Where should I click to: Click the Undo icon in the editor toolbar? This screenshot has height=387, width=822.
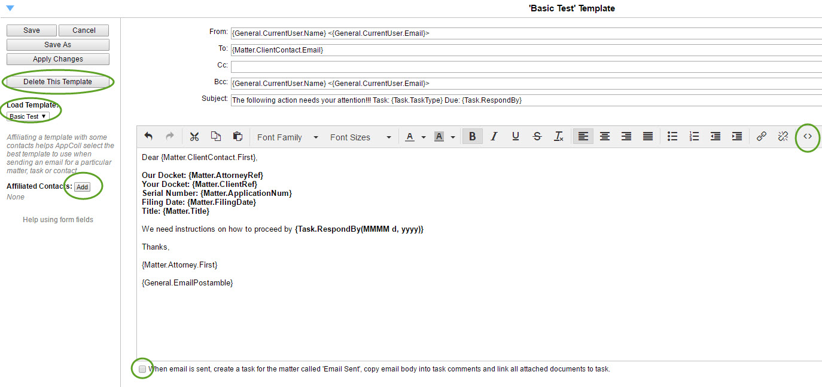(148, 137)
